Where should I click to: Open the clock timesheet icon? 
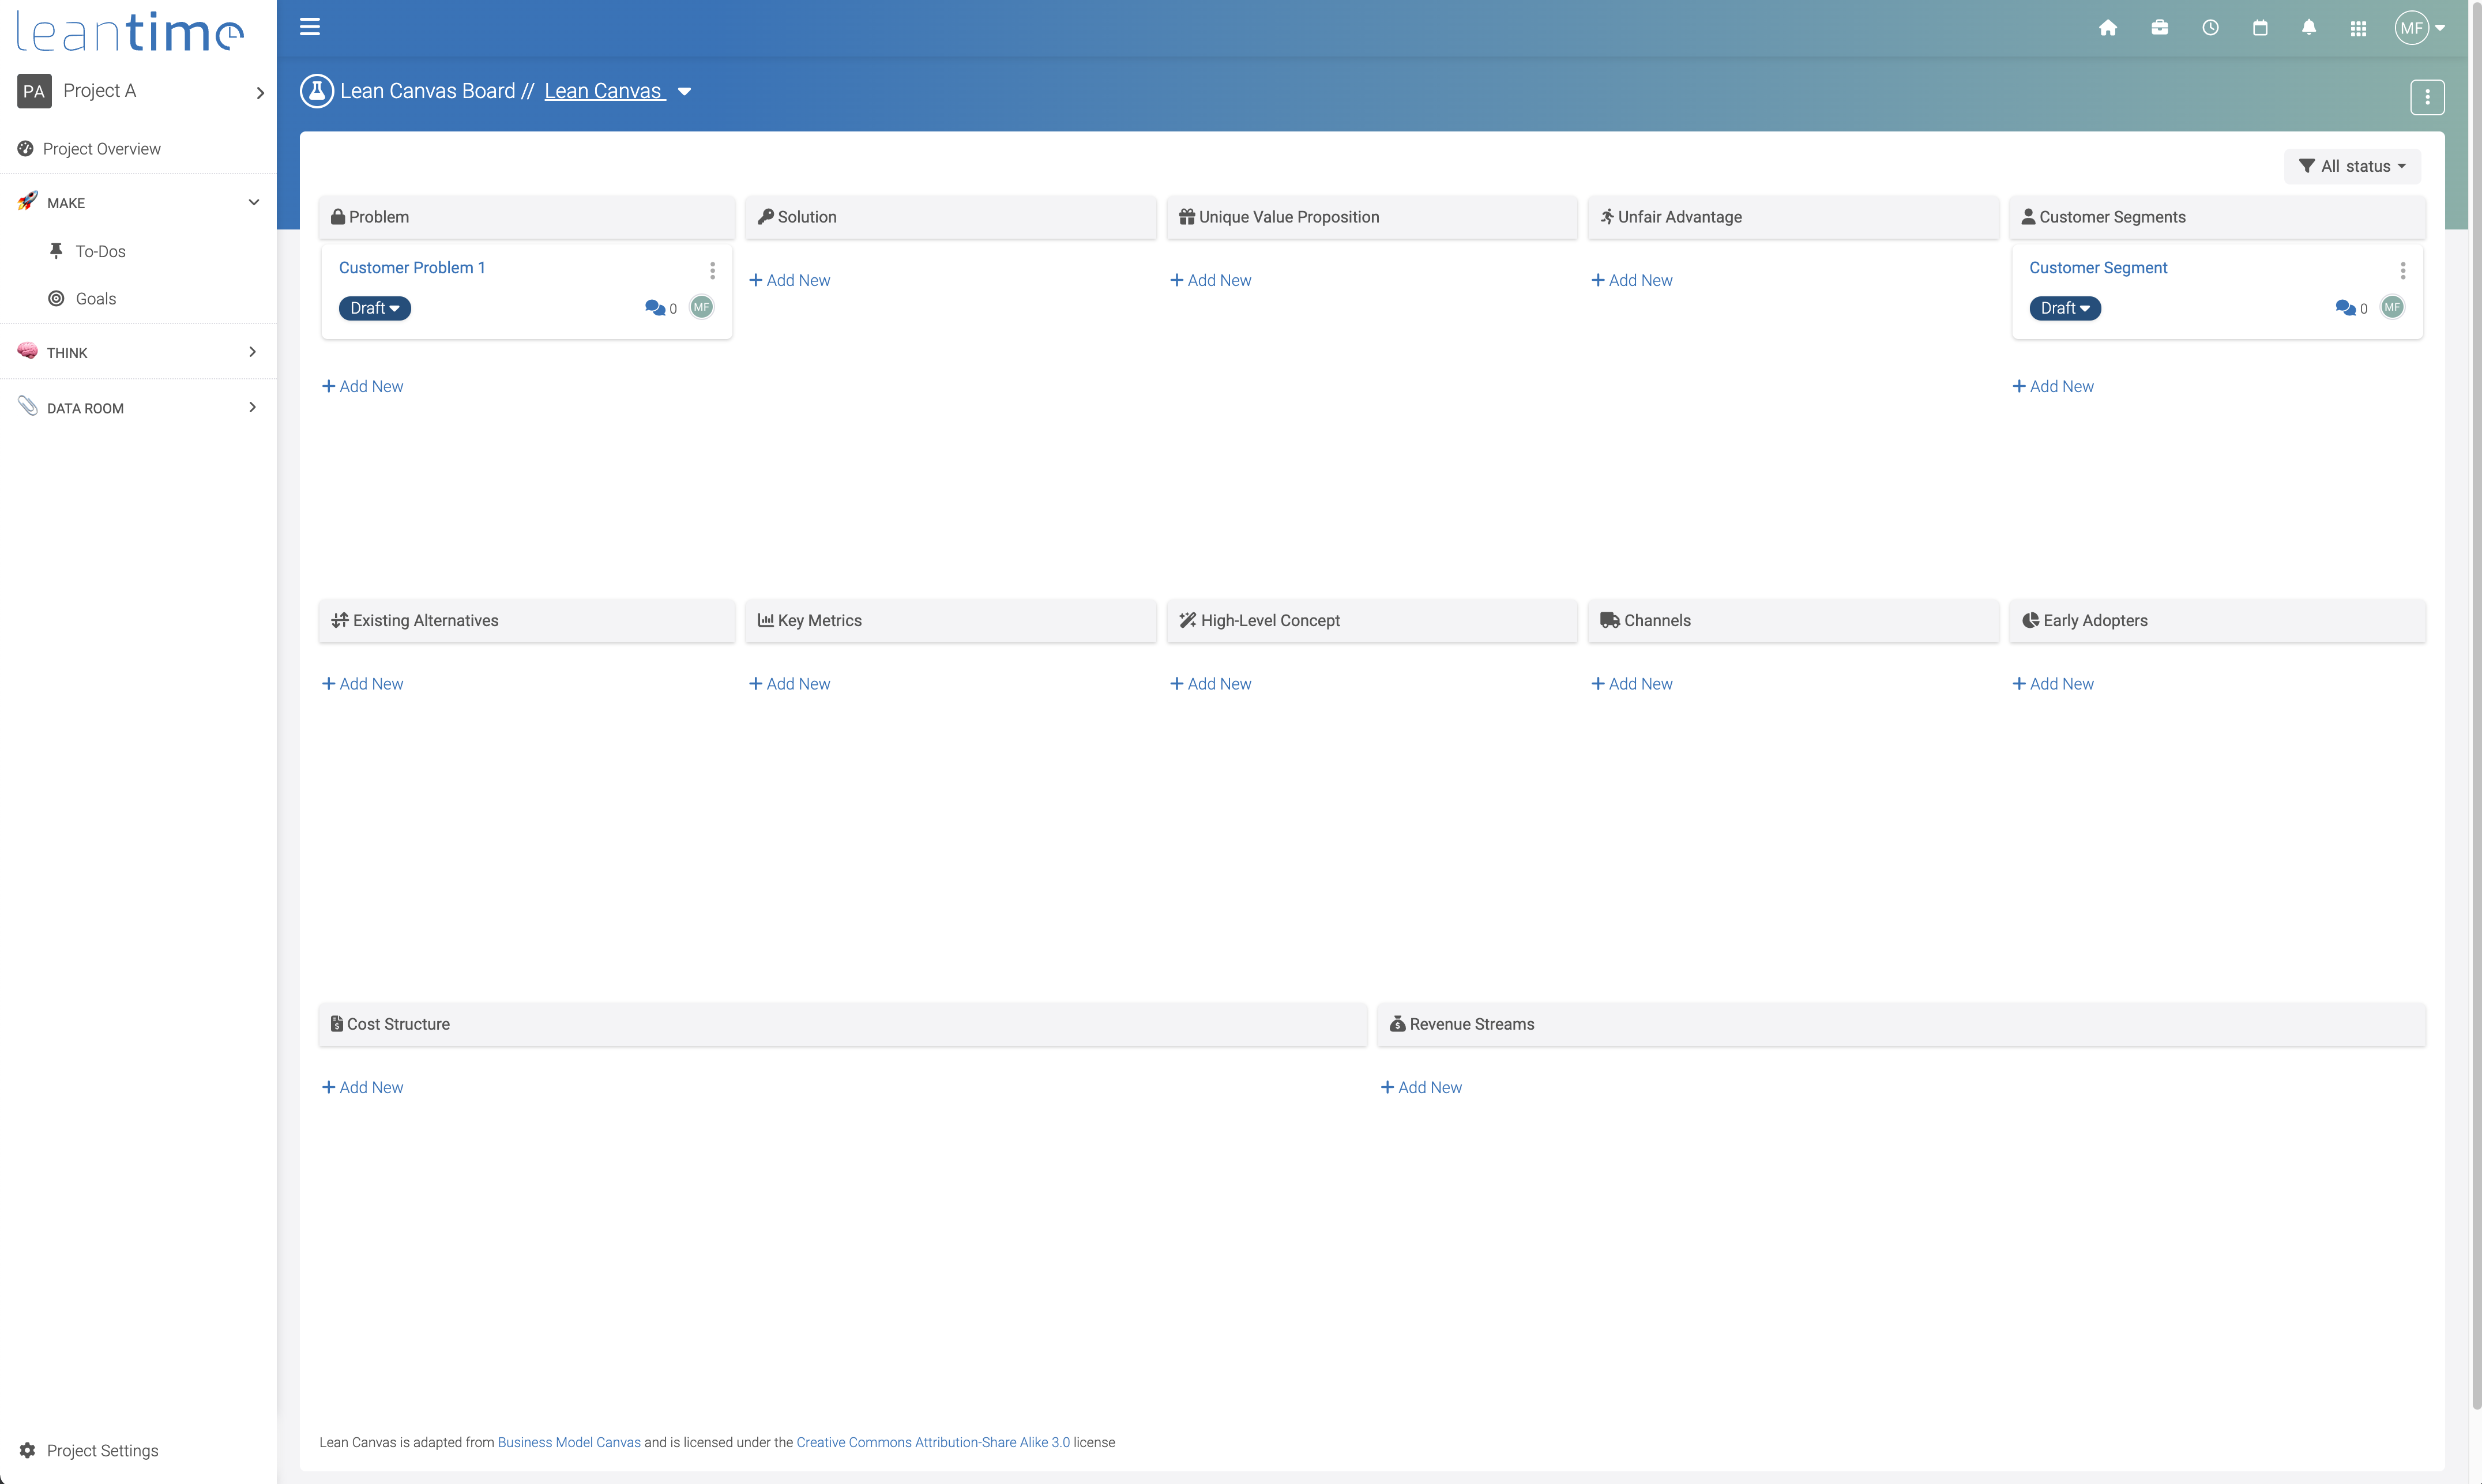point(2210,28)
